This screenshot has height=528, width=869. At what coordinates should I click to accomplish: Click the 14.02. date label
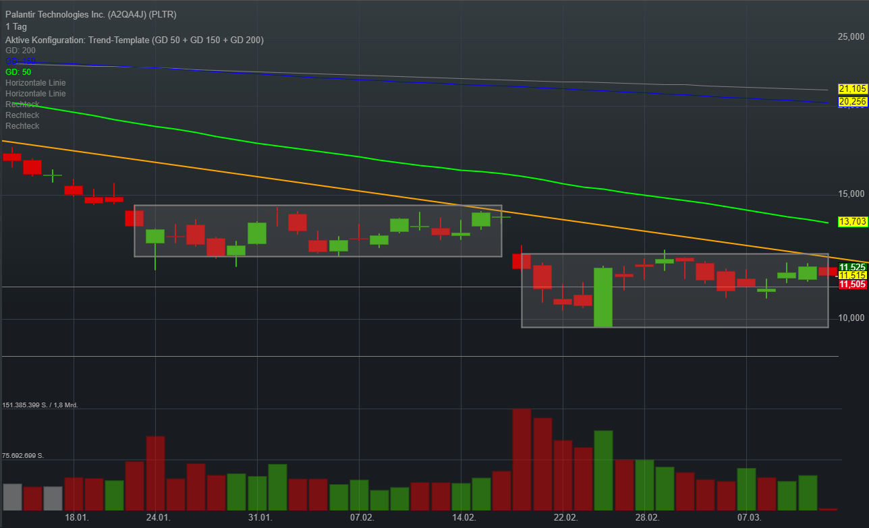tap(464, 518)
